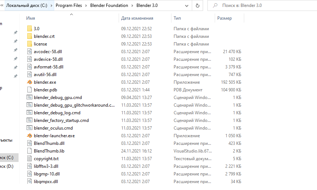The height and width of the screenshot is (190, 317).
Task: Click the blender_debug_log.cmd script icon
Action: point(29,112)
